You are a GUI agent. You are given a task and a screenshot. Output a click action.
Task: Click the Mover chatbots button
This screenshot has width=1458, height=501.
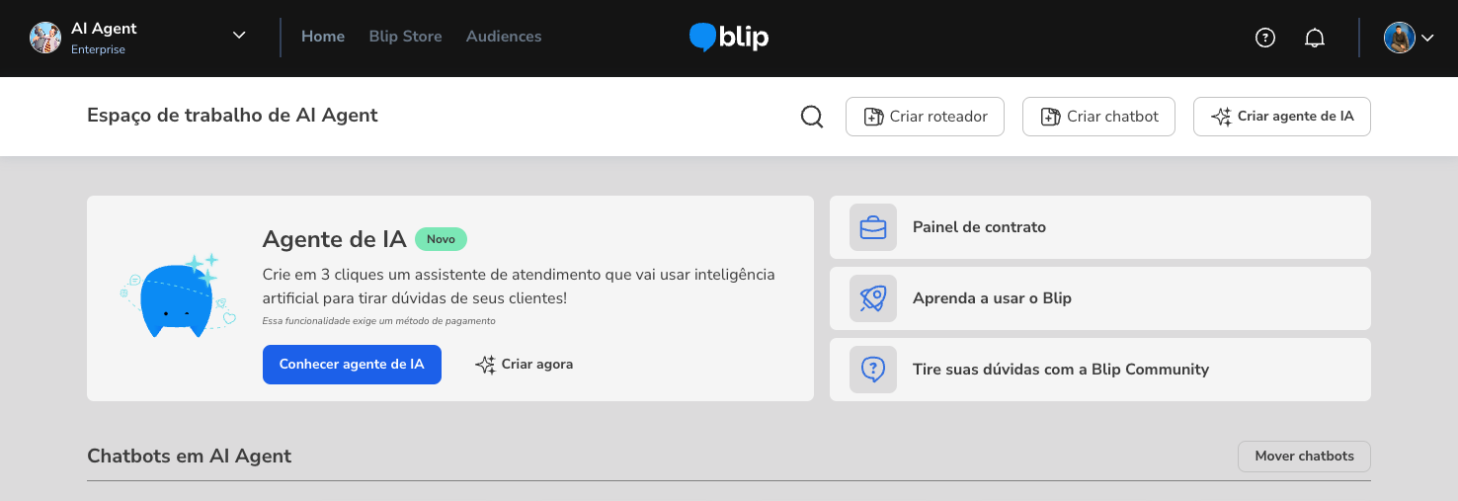pyautogui.click(x=1304, y=457)
